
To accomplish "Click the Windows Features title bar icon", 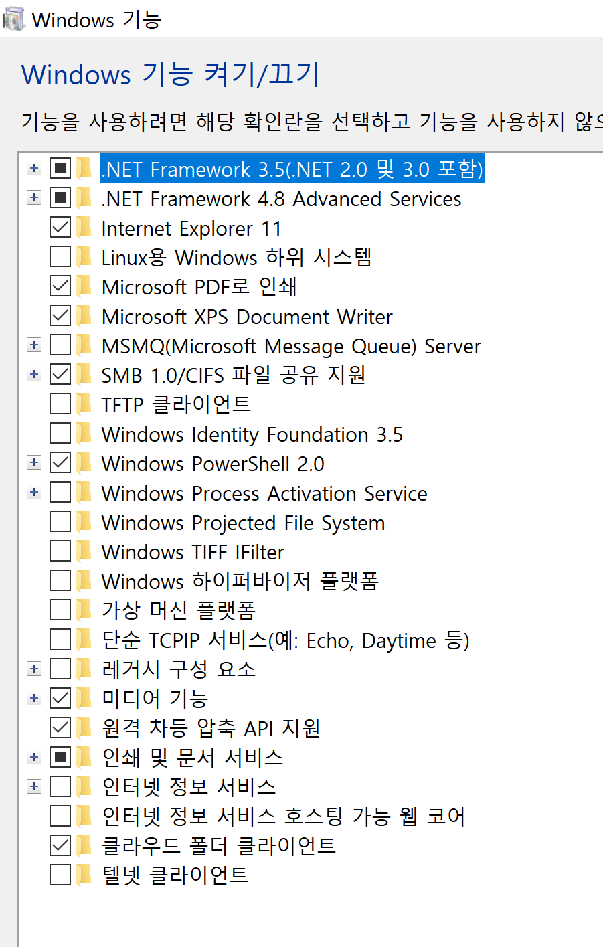I will point(13,19).
